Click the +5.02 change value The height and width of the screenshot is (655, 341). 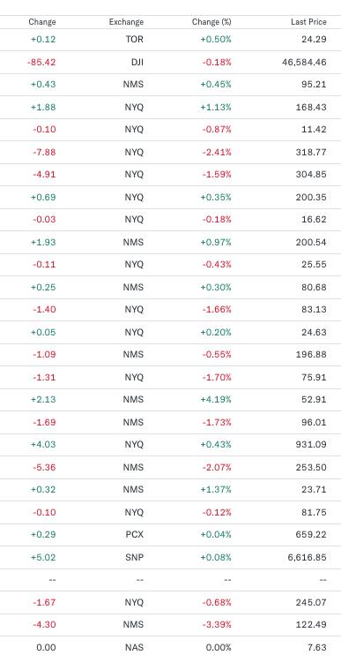(43, 557)
